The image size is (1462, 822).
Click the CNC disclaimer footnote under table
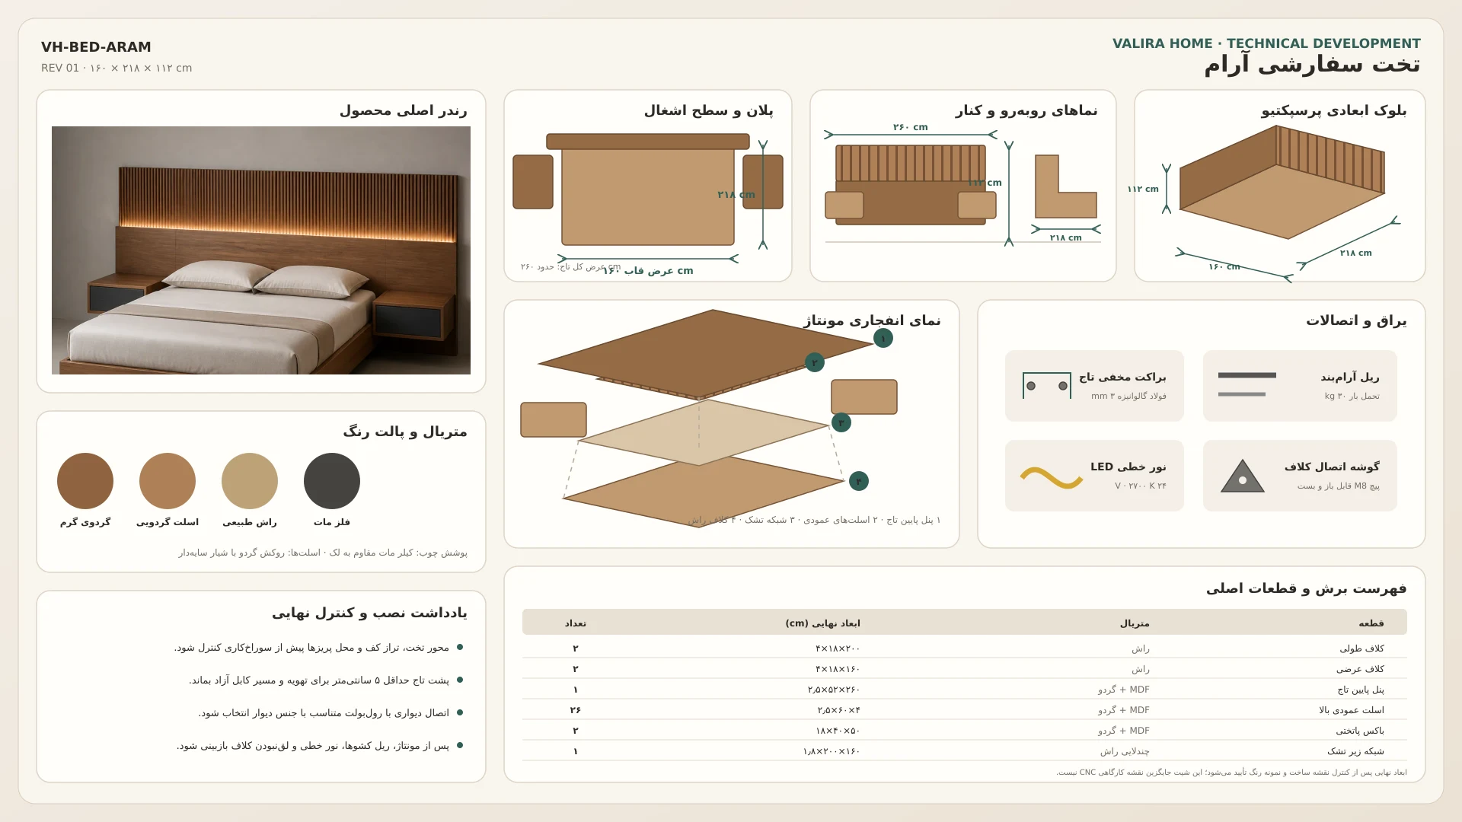click(1231, 773)
